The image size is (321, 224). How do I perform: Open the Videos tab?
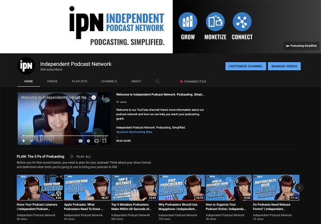click(52, 81)
